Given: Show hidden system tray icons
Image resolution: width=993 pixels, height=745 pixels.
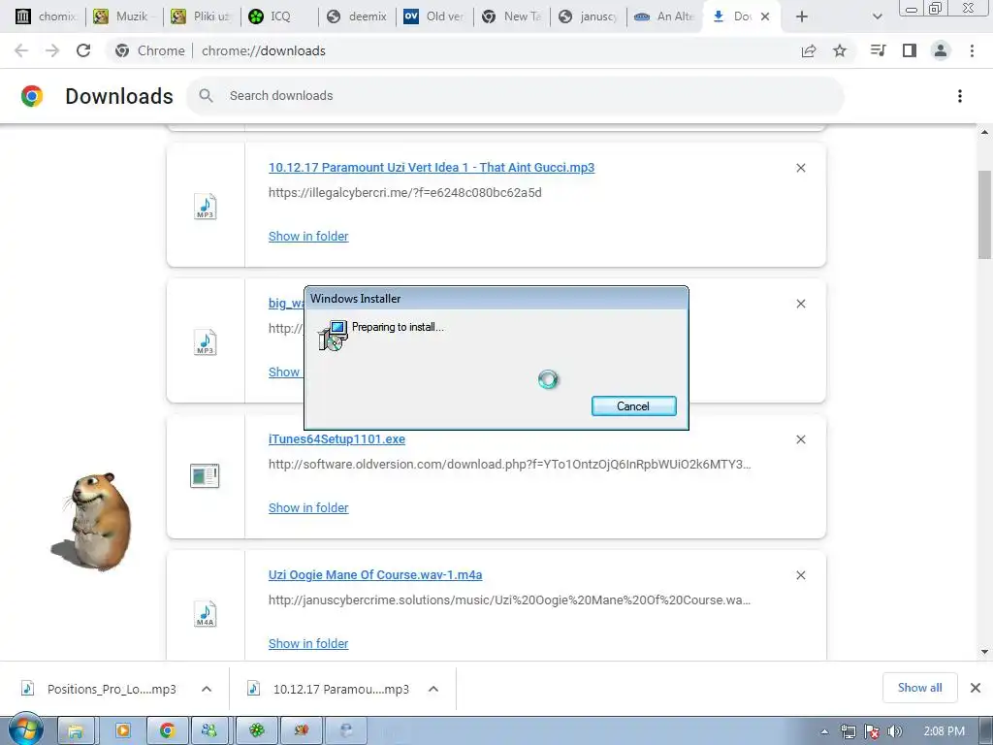Looking at the screenshot, I should (x=824, y=731).
